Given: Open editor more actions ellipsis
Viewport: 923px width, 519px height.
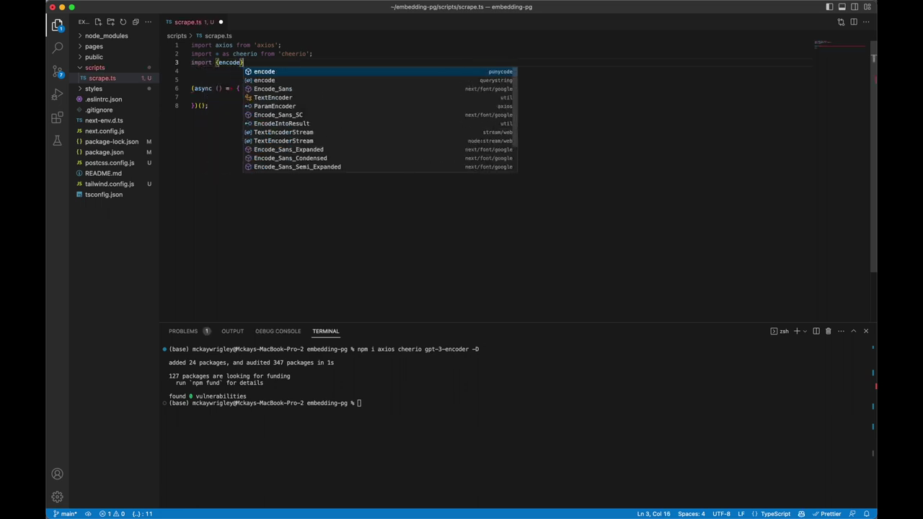Looking at the screenshot, I should point(866,22).
